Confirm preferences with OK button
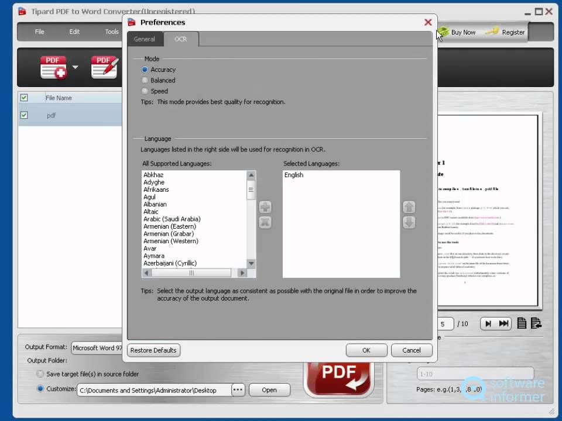562x421 pixels. (366, 350)
